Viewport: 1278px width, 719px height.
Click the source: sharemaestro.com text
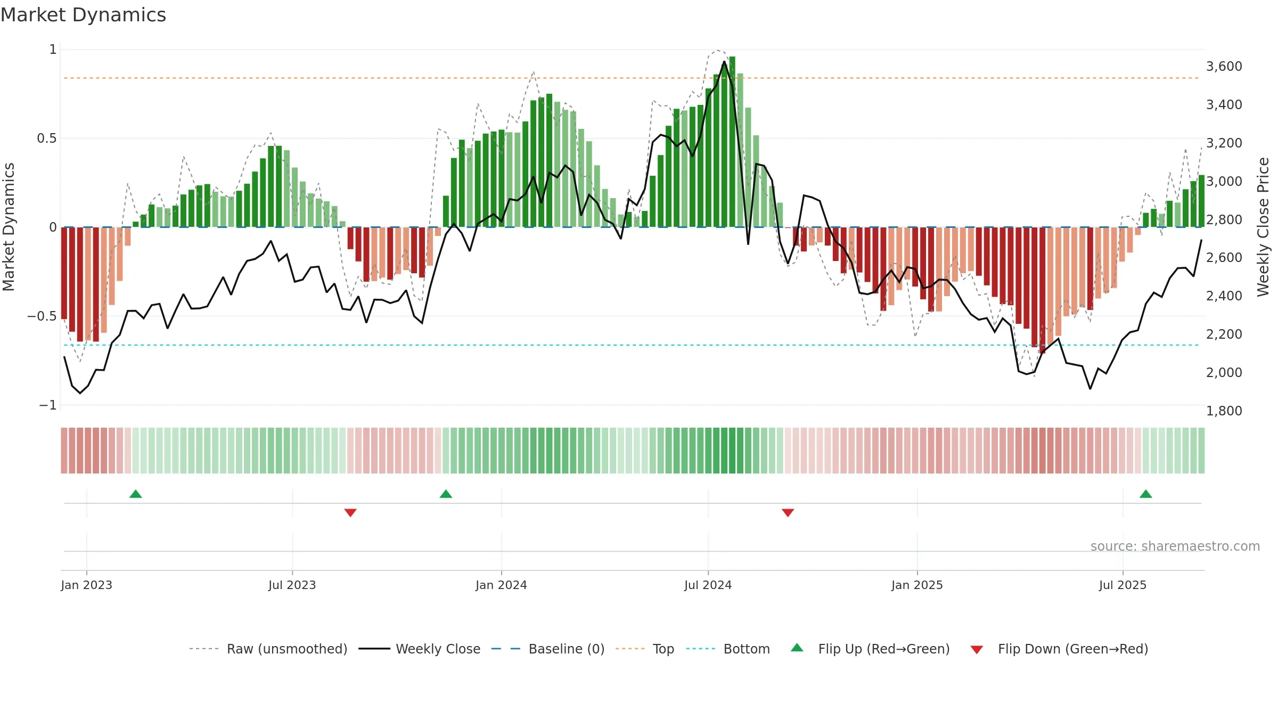(1175, 546)
